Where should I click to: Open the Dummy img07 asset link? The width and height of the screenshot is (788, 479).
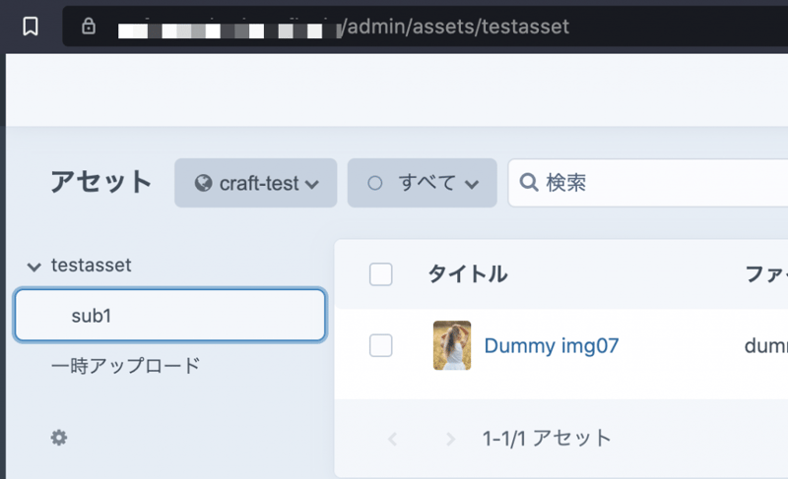(x=551, y=345)
